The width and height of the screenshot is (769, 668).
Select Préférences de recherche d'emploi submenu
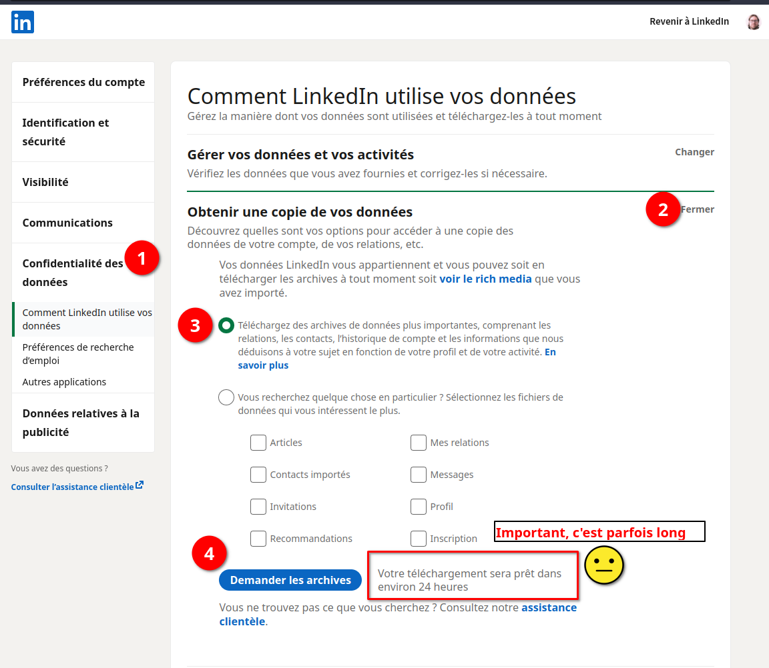pos(83,353)
